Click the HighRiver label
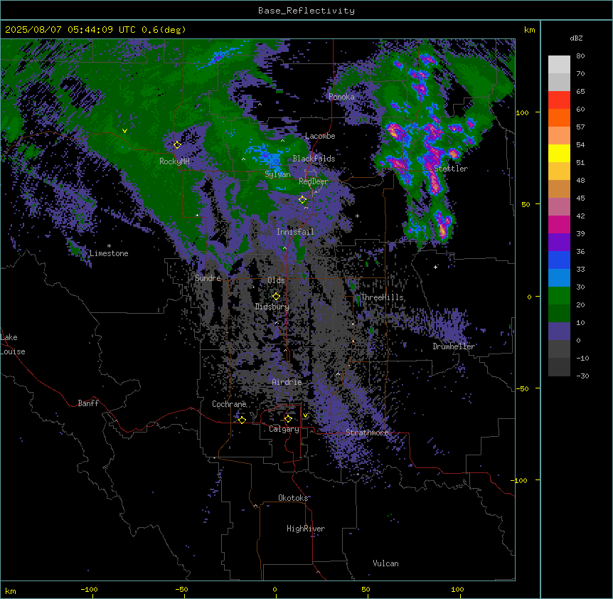Screen dimensions: 613x599 (x=306, y=529)
